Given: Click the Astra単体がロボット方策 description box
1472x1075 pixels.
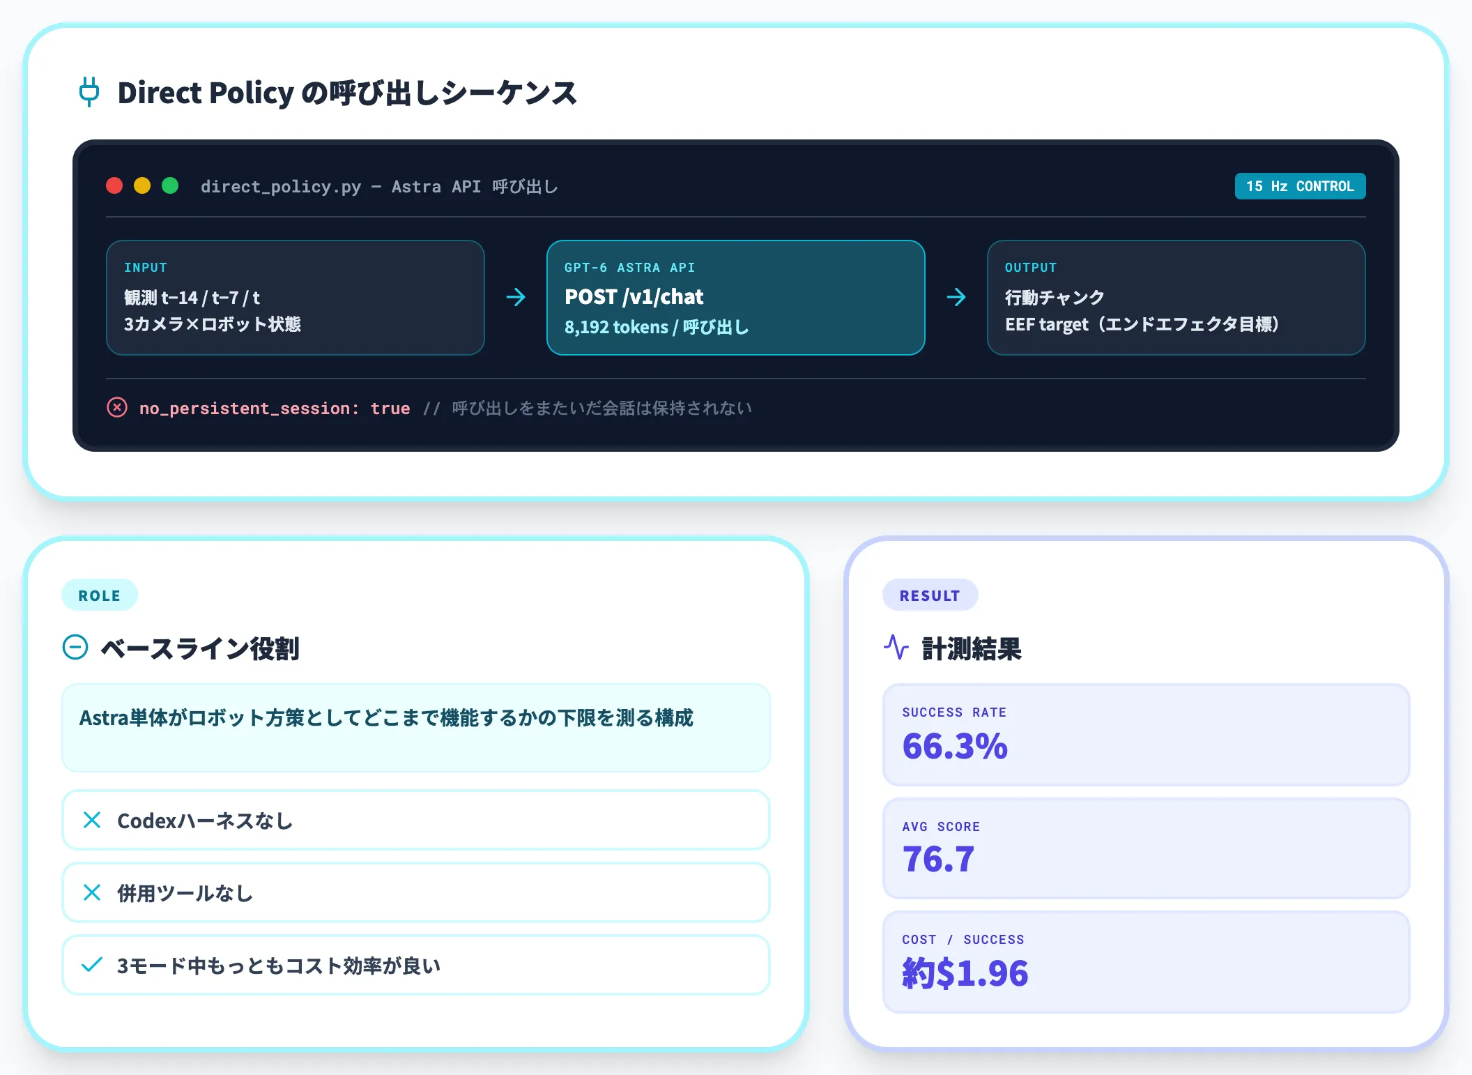Looking at the screenshot, I should [416, 728].
